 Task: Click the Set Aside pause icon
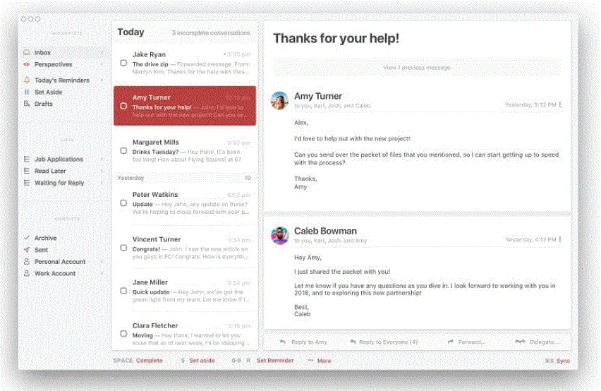click(27, 92)
